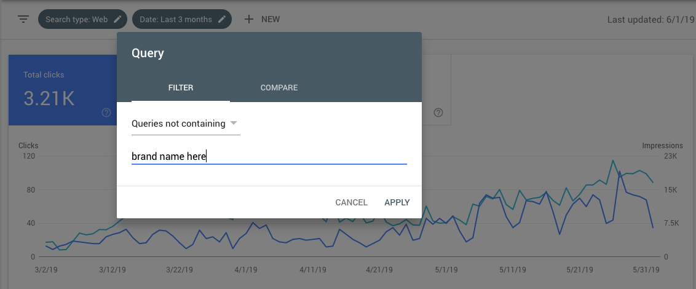Open the 'Date: Last 3 months' filter chip
Screen dimensions: 696x289
point(175,19)
